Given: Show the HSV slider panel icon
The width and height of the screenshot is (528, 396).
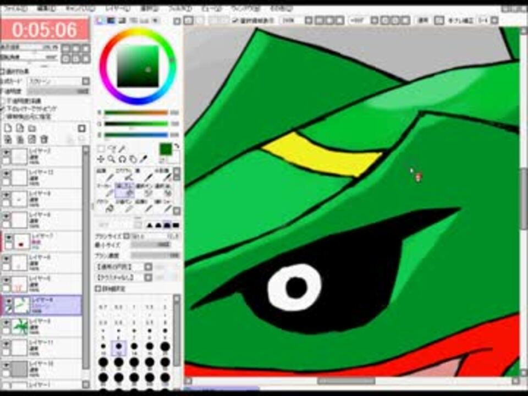Looking at the screenshot, I should tap(122, 20).
